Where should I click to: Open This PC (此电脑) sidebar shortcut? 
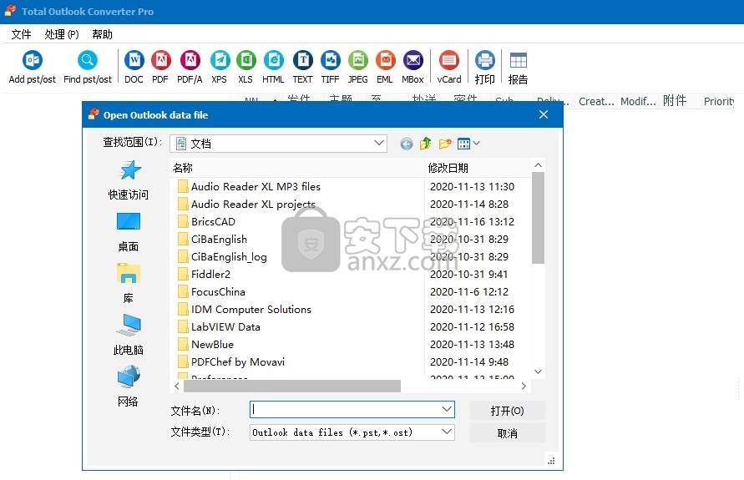coord(128,335)
